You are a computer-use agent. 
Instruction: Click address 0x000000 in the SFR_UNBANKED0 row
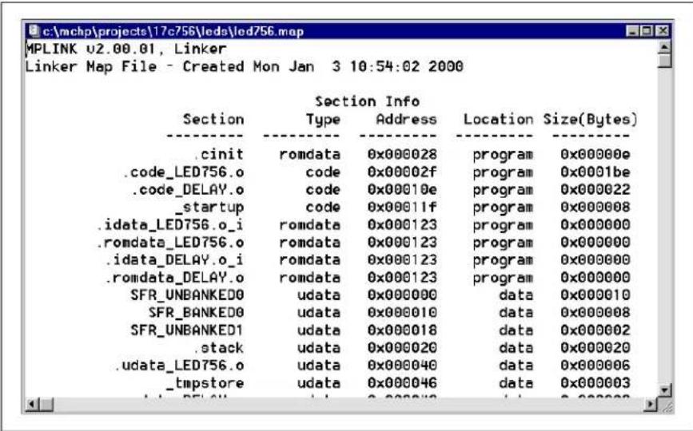(x=402, y=295)
